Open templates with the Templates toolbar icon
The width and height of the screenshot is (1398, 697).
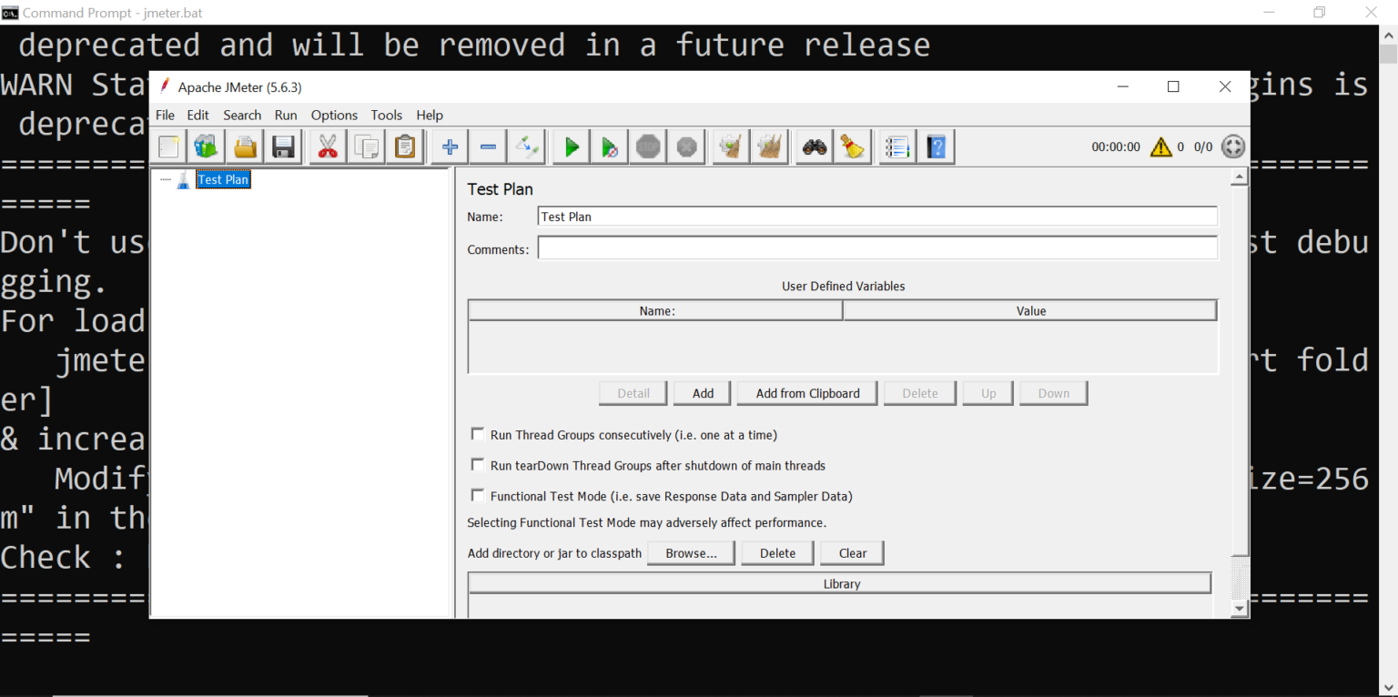[x=205, y=146]
